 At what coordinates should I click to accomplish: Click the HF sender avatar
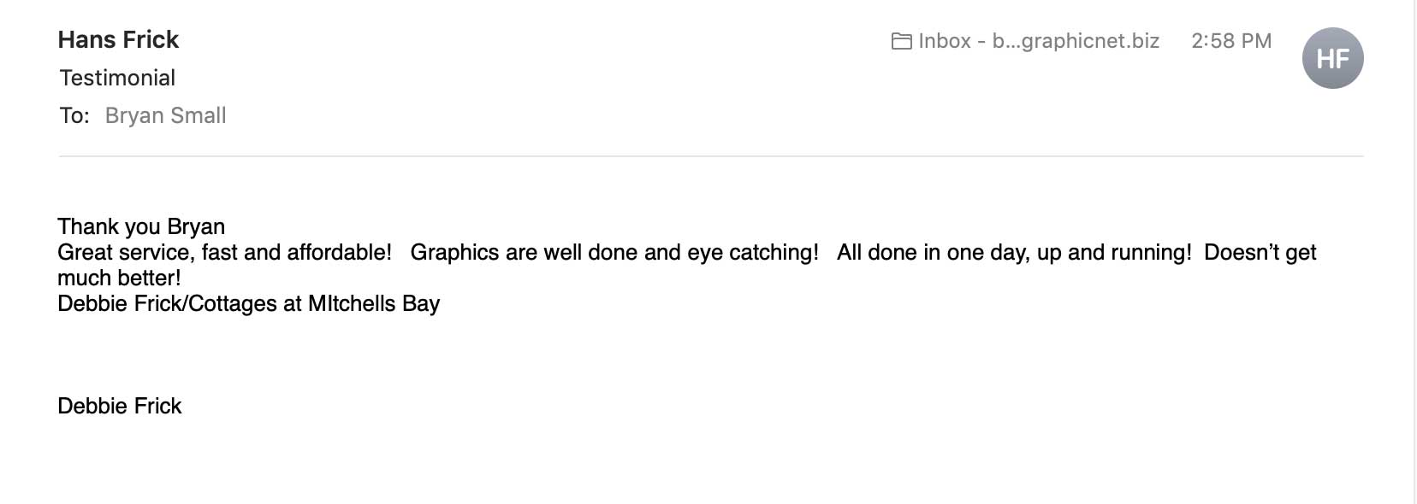(x=1332, y=58)
